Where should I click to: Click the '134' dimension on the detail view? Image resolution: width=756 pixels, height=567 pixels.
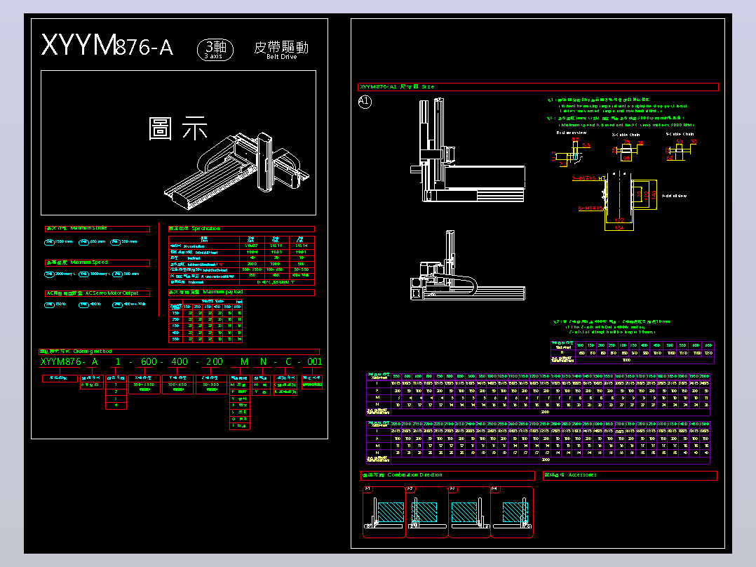coord(619,228)
